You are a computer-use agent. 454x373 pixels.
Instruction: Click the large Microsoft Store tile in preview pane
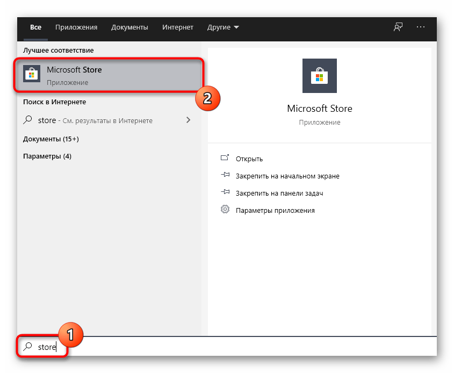click(x=320, y=76)
